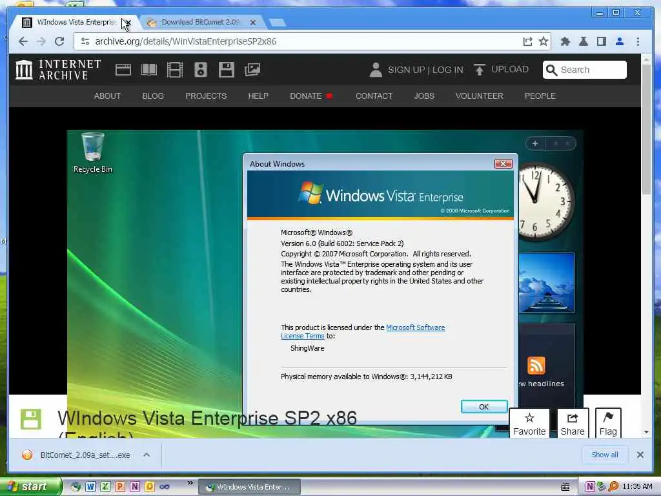Open the Texts book icon

(x=149, y=70)
